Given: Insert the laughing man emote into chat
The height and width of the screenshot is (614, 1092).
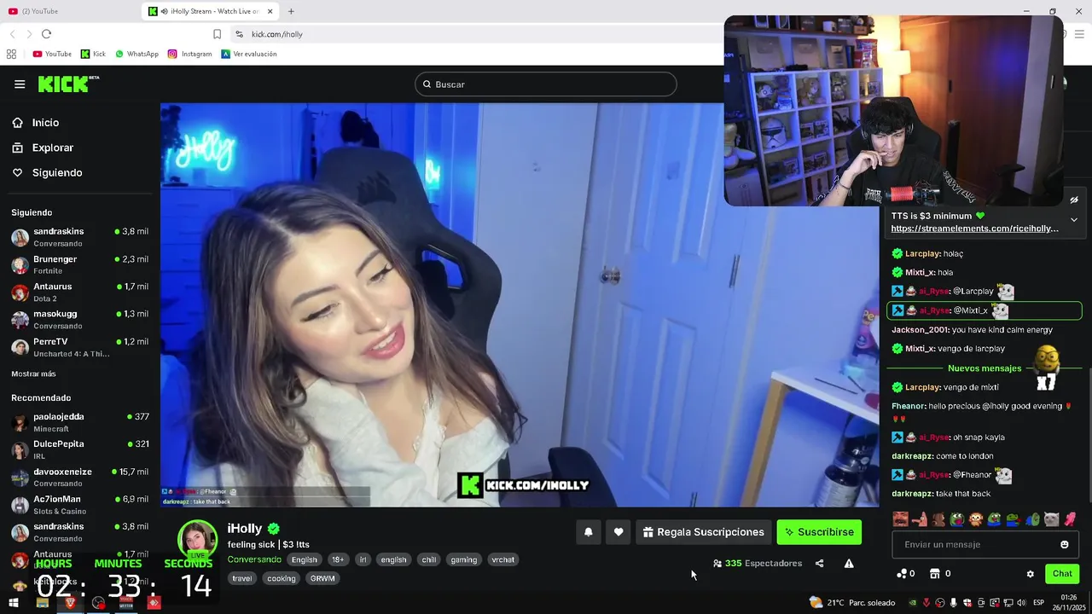Looking at the screenshot, I should (x=900, y=519).
